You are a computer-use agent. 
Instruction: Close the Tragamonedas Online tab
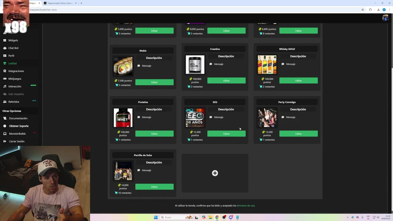[76, 3]
